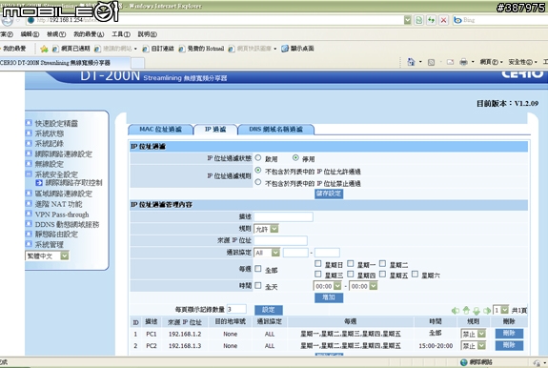Click the red stop loading icon
This screenshot has width=548, height=368.
point(443,20)
